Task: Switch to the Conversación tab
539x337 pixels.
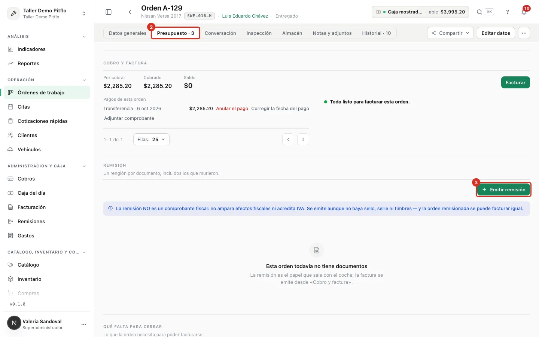Action: point(220,33)
